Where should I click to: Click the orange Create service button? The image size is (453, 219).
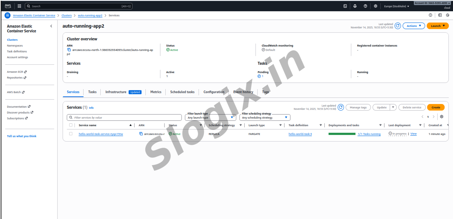pyautogui.click(x=436, y=107)
